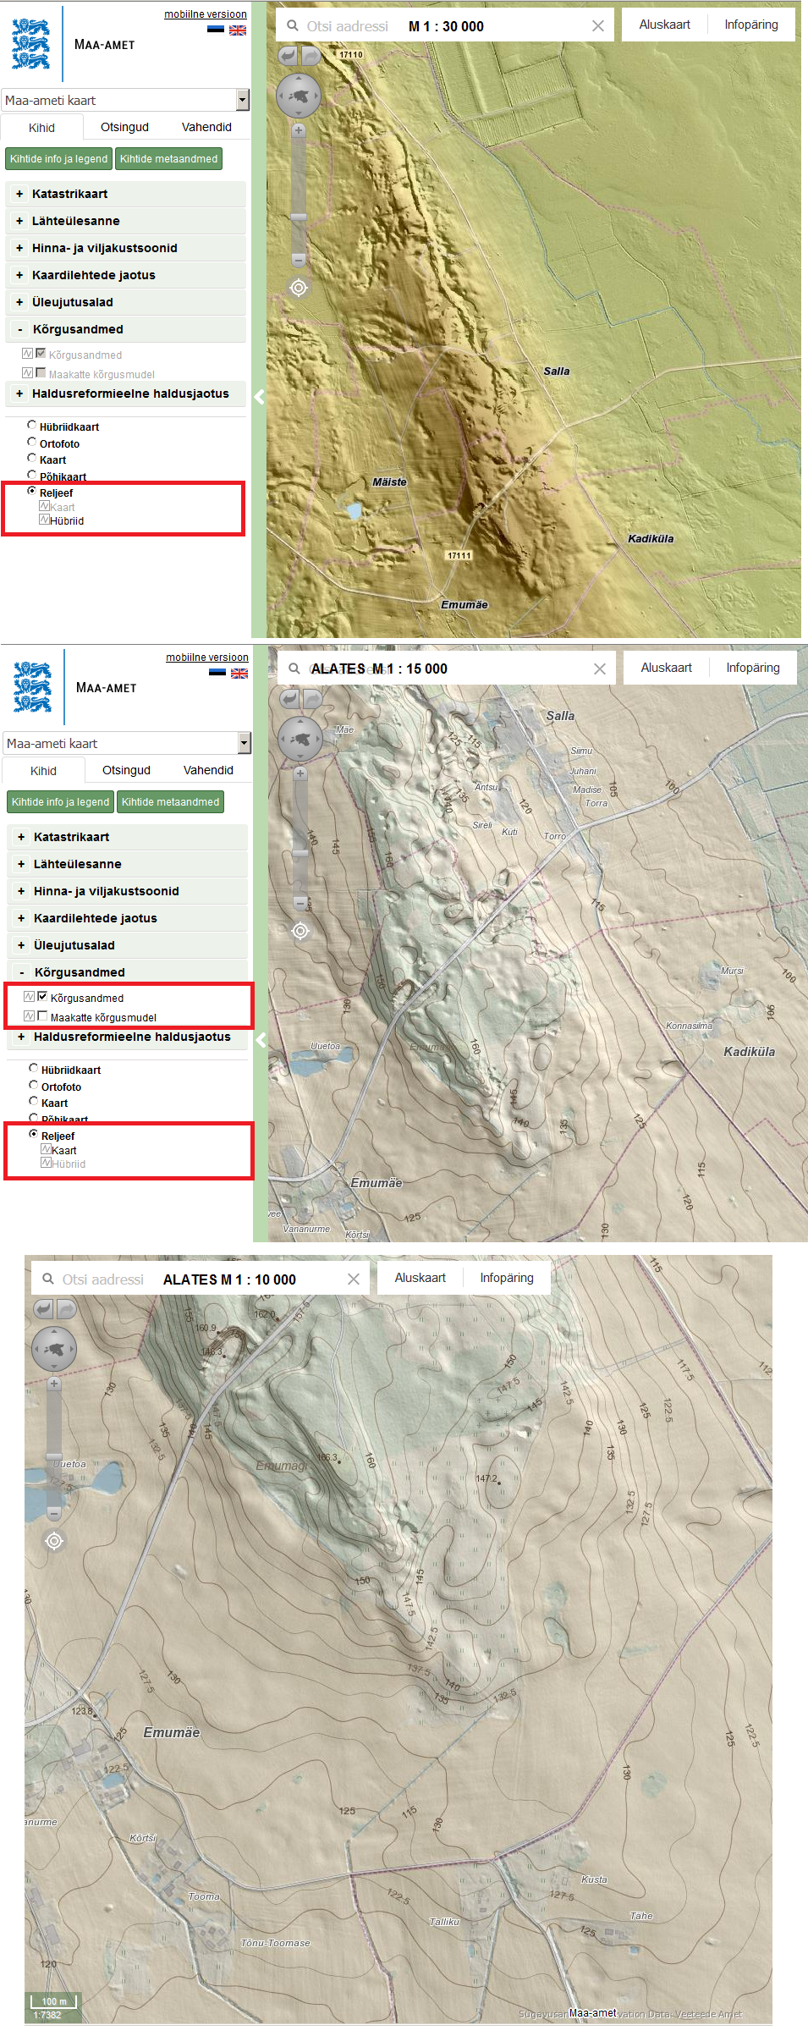Open Maa-ameti kaart dropdown beside 1:30 000 map

243,100
